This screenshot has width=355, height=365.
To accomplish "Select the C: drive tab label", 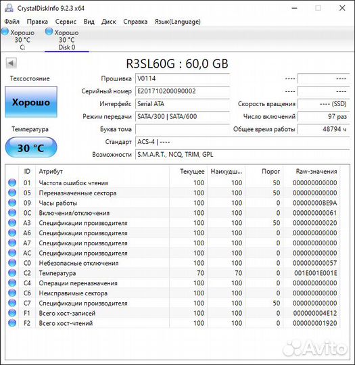I will click(x=22, y=47).
